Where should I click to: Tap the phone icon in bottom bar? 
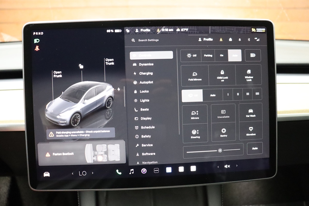click(119, 172)
